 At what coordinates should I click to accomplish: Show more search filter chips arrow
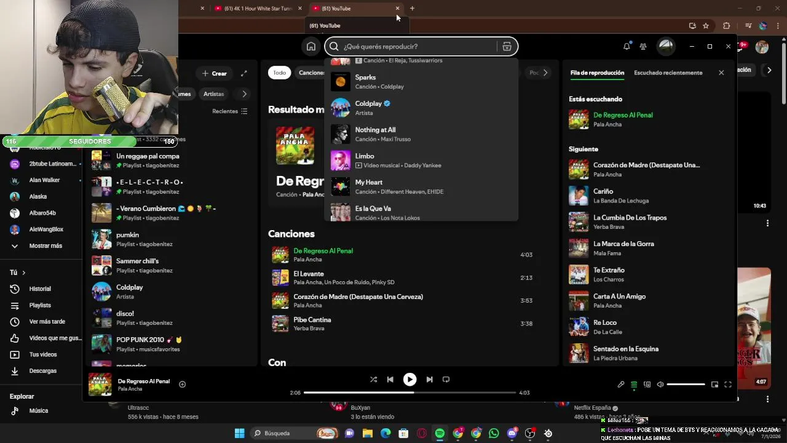[x=545, y=73]
